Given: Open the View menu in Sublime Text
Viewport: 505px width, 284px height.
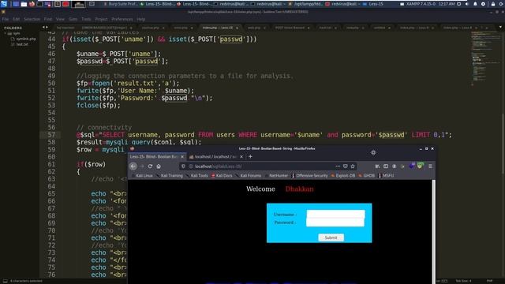Looking at the screenshot, I should pos(60,19).
